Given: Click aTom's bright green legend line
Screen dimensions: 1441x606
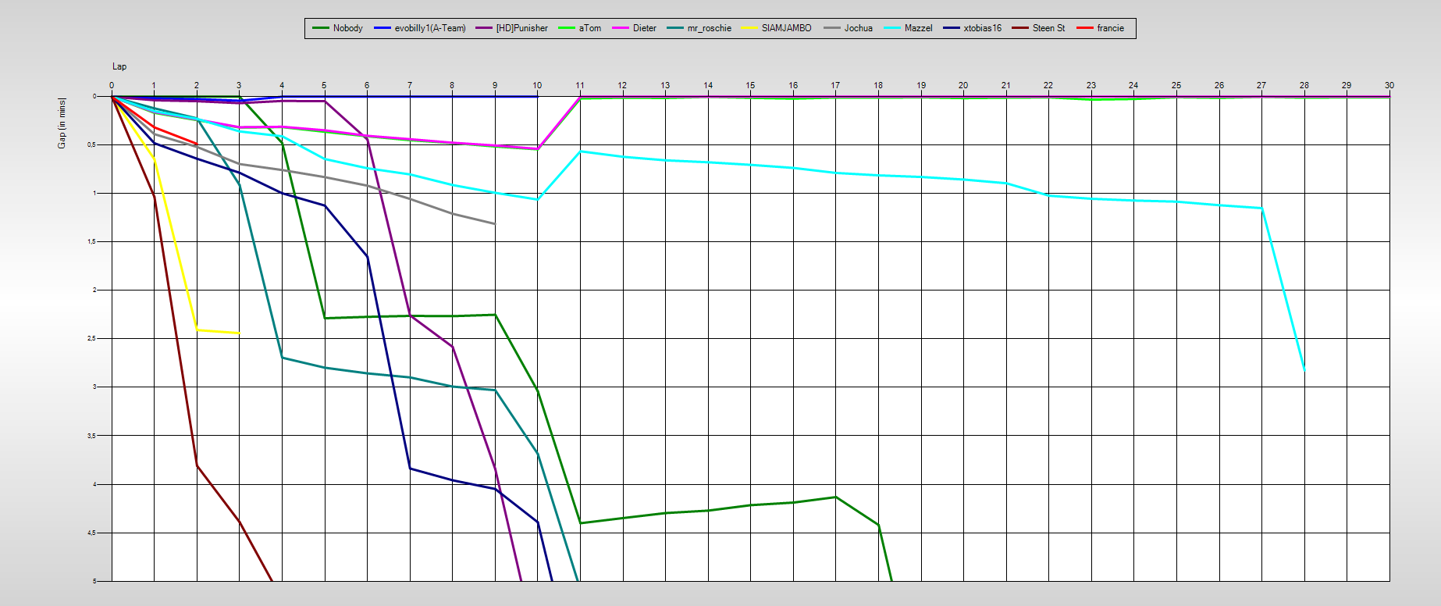Looking at the screenshot, I should pyautogui.click(x=567, y=28).
